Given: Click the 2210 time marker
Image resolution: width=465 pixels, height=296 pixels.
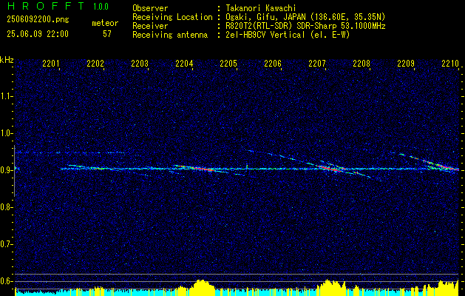Looking at the screenshot, I should tap(450, 64).
